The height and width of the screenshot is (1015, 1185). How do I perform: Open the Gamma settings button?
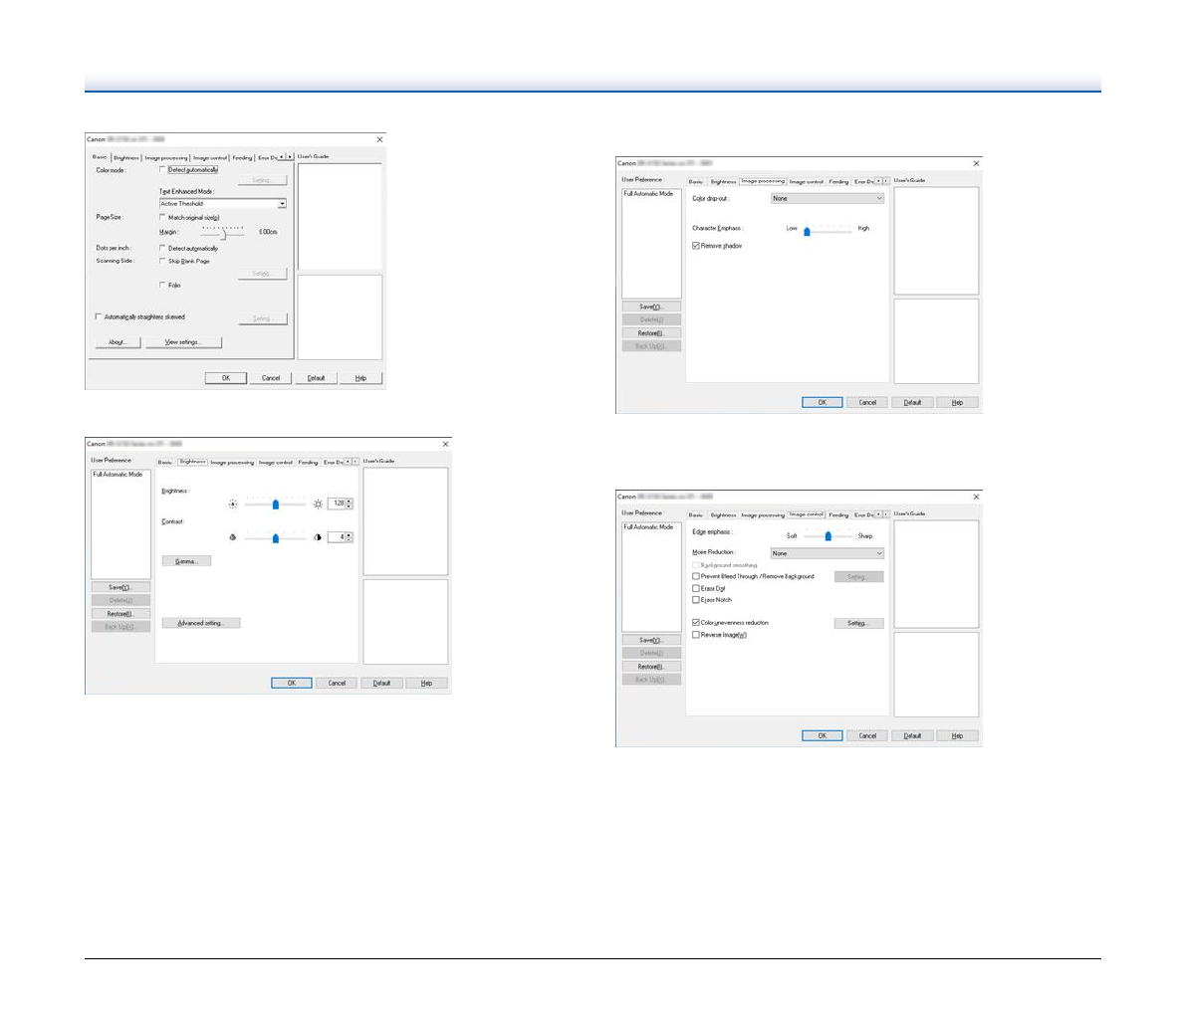[186, 561]
